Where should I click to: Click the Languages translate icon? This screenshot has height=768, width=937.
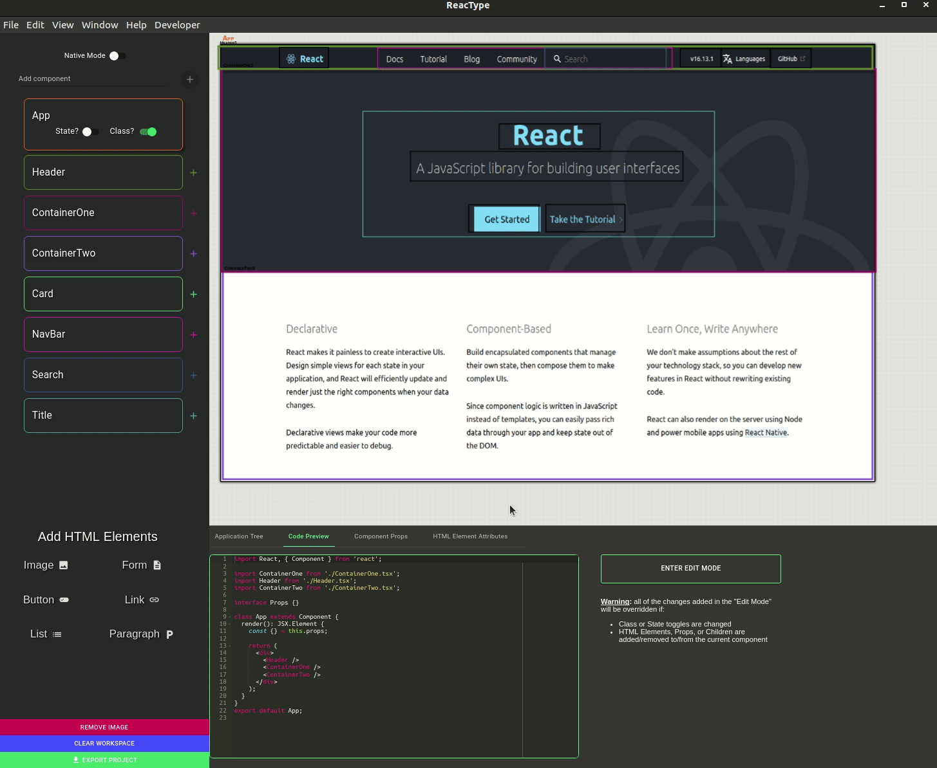[x=728, y=59]
